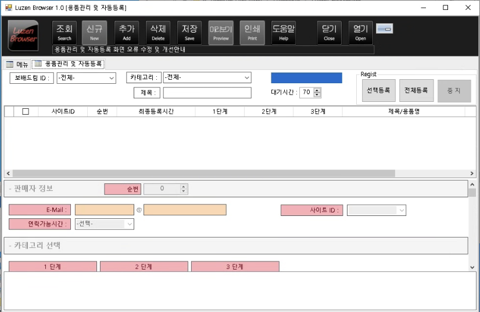Screen dimensions: 480x312
Task: Click the 조회 Search toolbar button
Action: 65,33
